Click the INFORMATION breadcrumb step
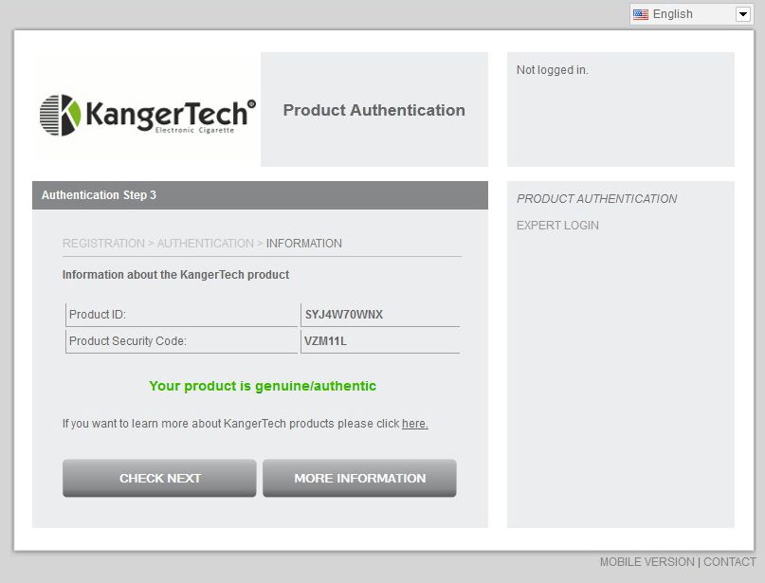Image resolution: width=765 pixels, height=583 pixels. [304, 244]
